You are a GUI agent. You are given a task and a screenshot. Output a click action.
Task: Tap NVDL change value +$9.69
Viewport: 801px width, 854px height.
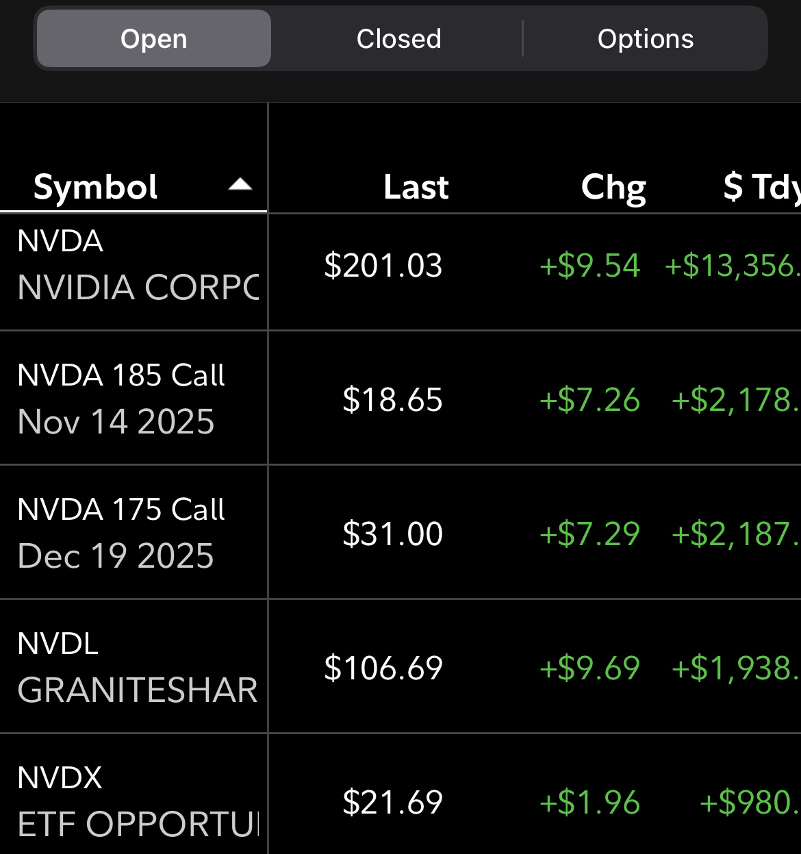pos(589,668)
